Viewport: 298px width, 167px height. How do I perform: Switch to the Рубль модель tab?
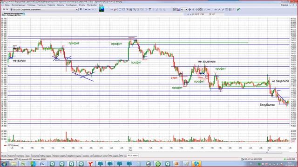pos(46,156)
